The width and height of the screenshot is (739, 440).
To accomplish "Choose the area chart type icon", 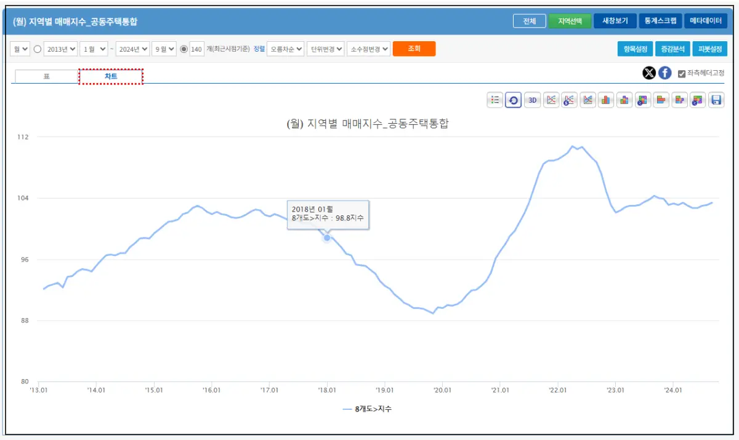I will (588, 100).
